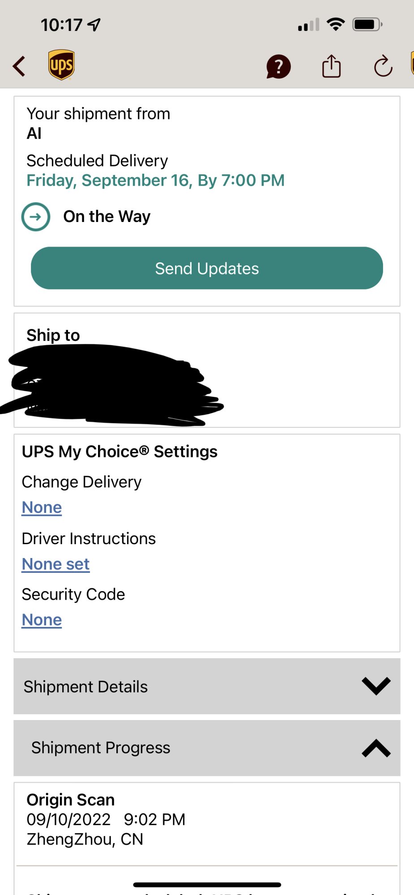Tap the On the Way status arrow icon
The height and width of the screenshot is (895, 414).
pyautogui.click(x=36, y=217)
